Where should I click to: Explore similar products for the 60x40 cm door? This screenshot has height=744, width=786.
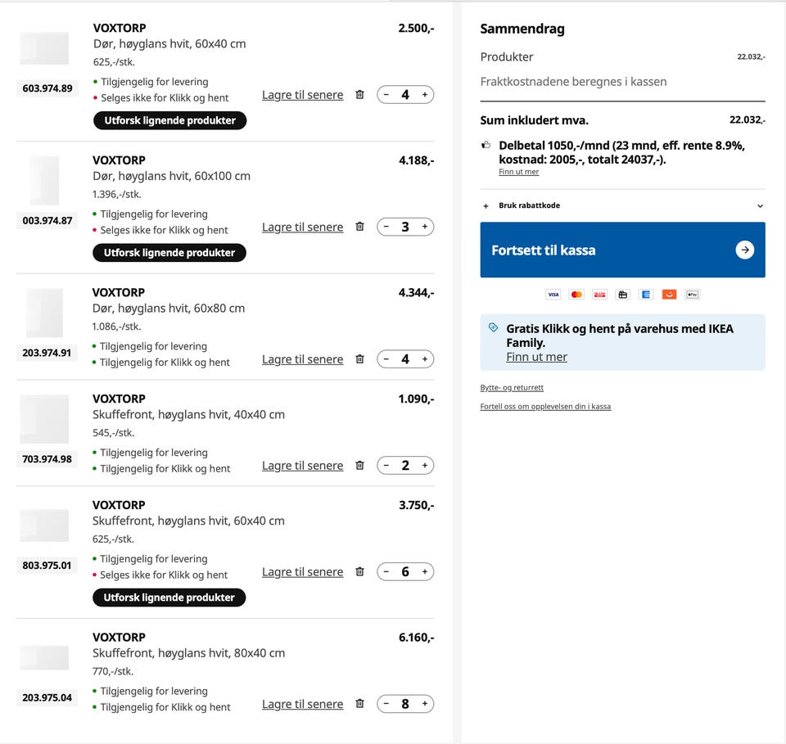[169, 120]
